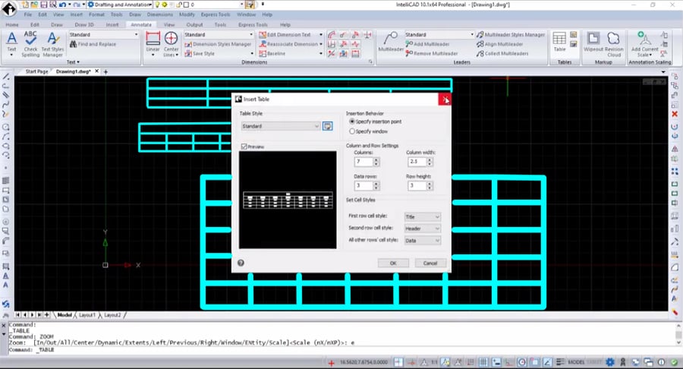Screen dimensions: 683x369
Task: Select Specify insertion point radio button
Action: click(351, 121)
